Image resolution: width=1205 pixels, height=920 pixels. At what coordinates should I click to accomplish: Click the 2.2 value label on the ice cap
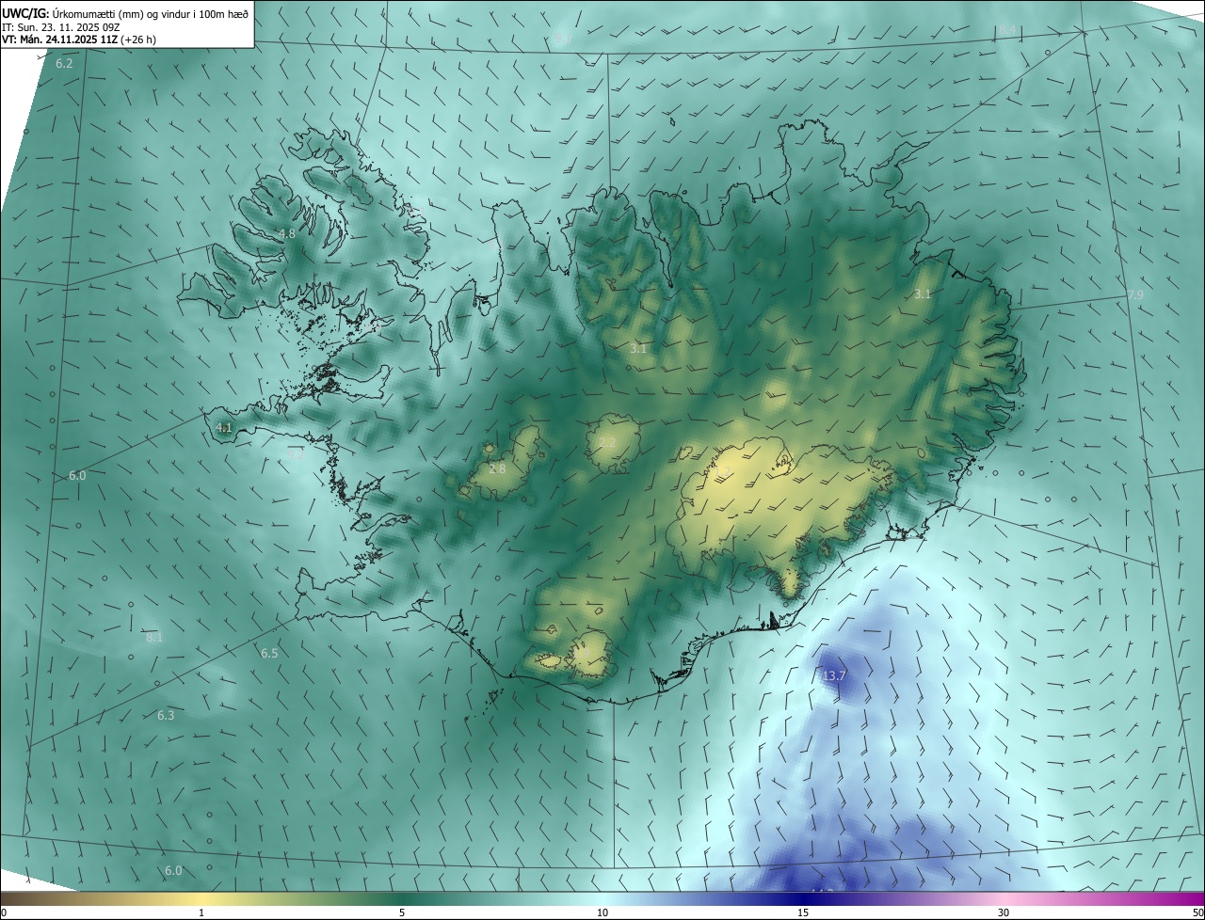tap(608, 443)
